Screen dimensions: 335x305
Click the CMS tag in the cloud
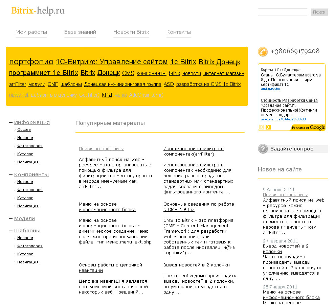click(x=128, y=73)
